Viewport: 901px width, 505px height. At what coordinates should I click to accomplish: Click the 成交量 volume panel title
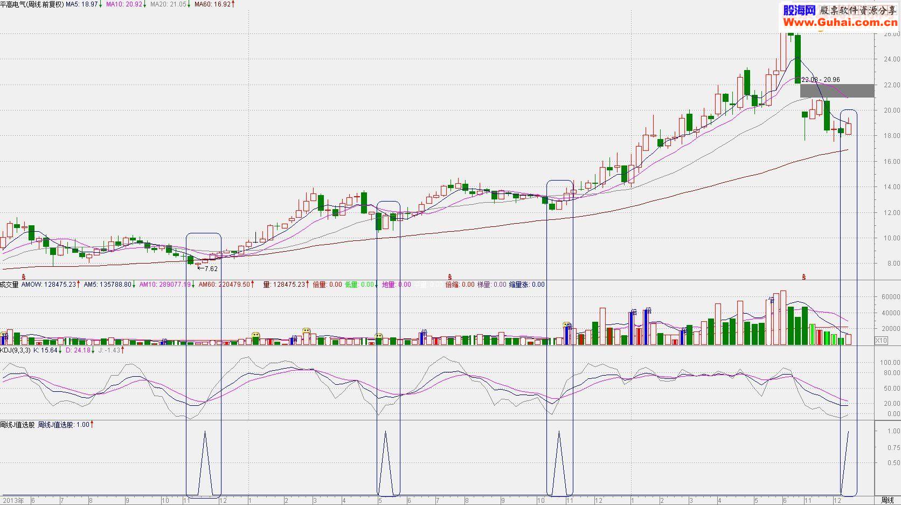(9, 285)
